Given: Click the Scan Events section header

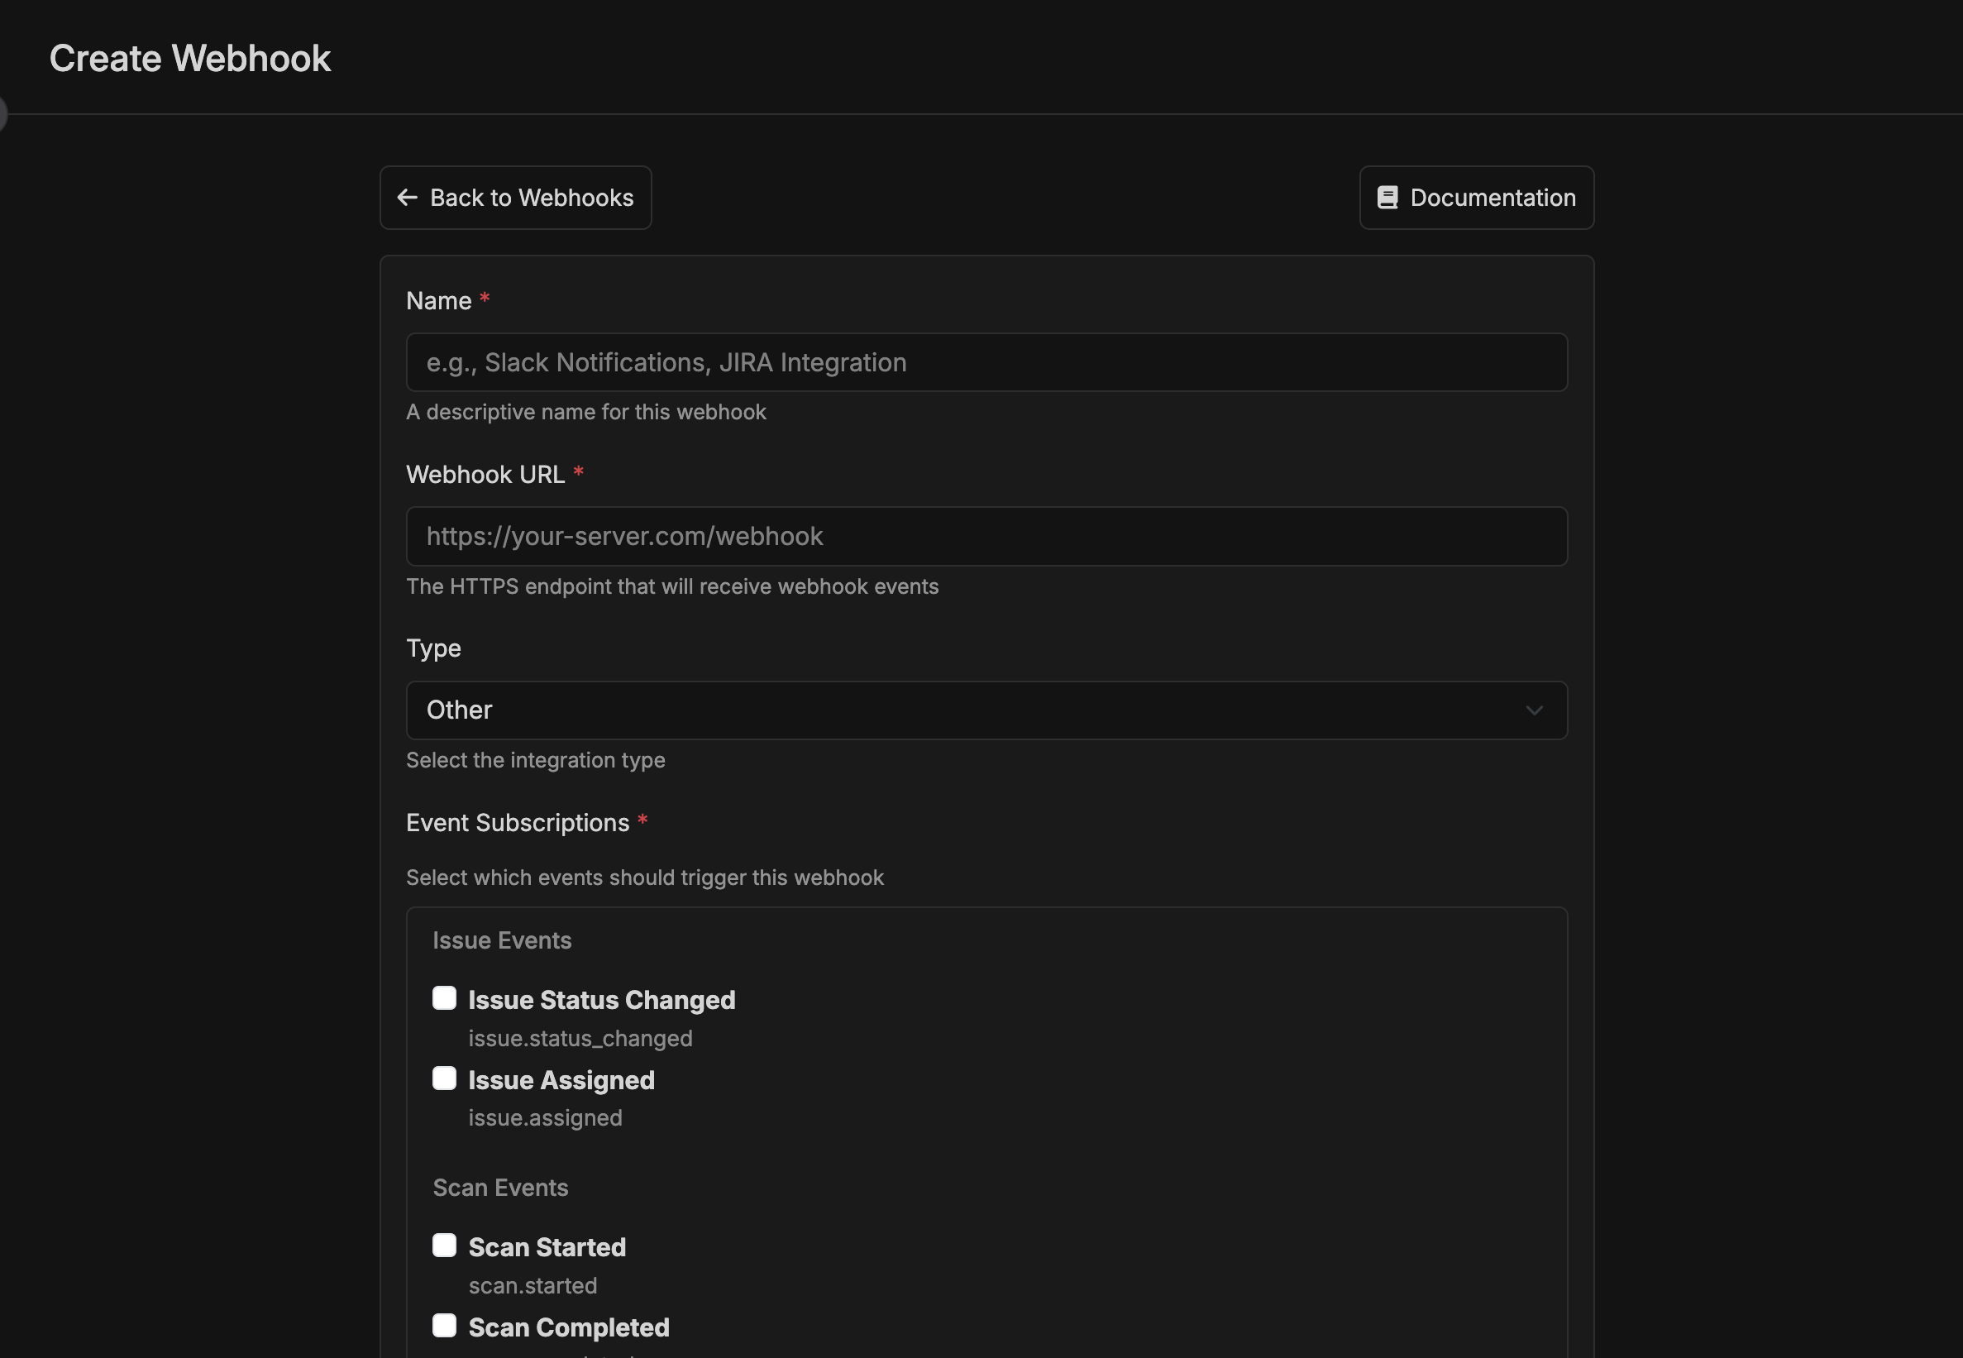Looking at the screenshot, I should pyautogui.click(x=500, y=1187).
